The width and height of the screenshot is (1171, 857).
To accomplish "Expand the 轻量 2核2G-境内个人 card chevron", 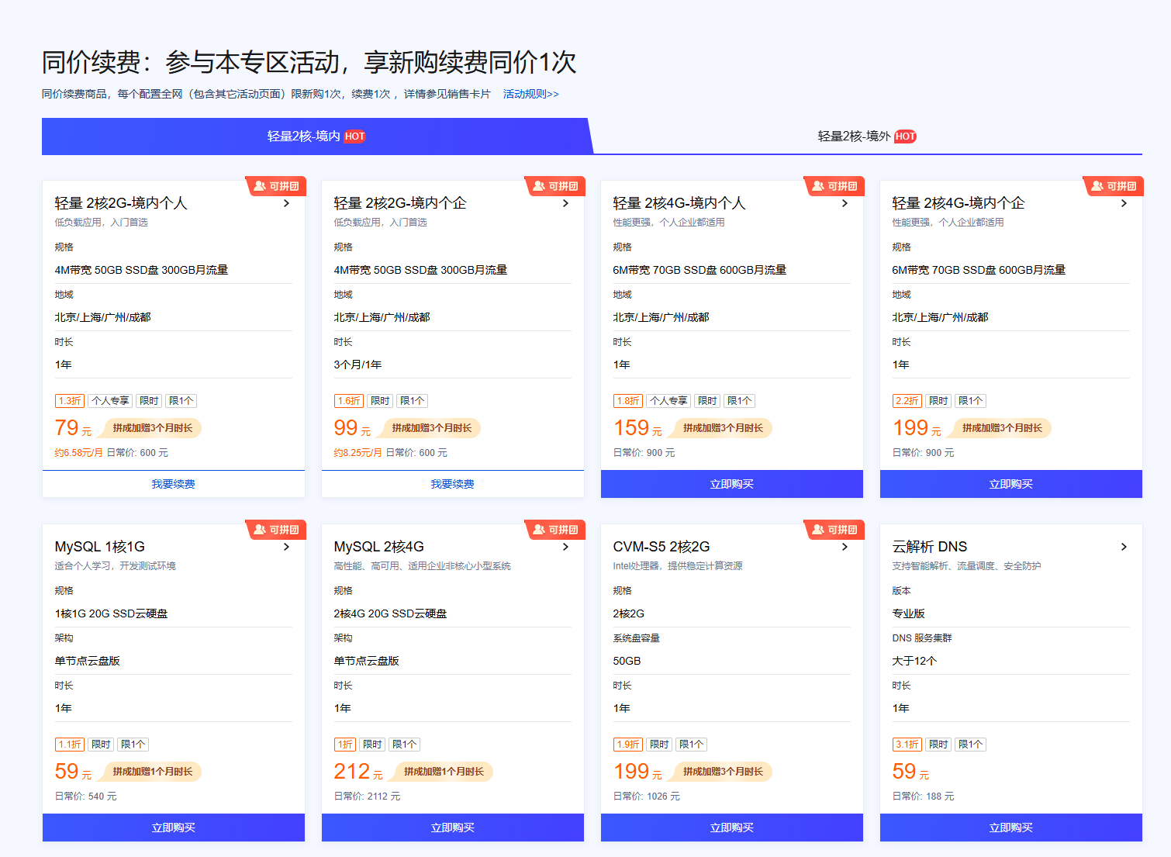I will pyautogui.click(x=286, y=203).
